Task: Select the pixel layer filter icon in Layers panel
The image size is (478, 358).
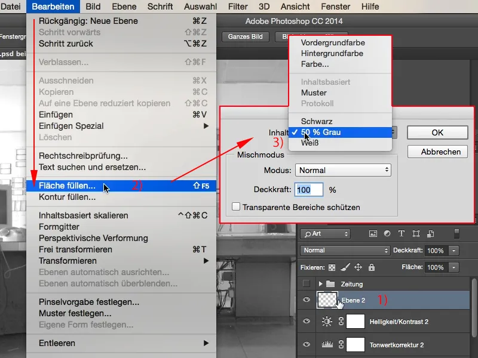Action: point(373,234)
